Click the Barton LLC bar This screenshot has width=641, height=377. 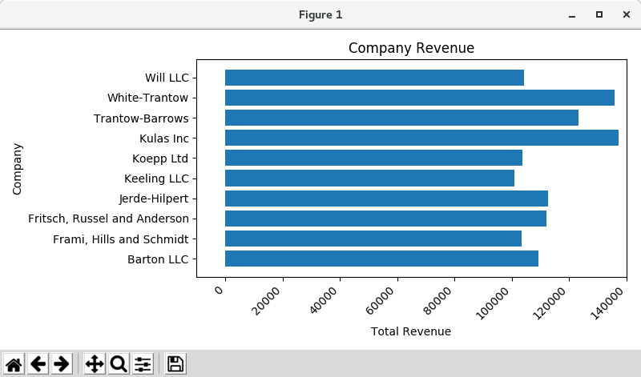pos(381,259)
